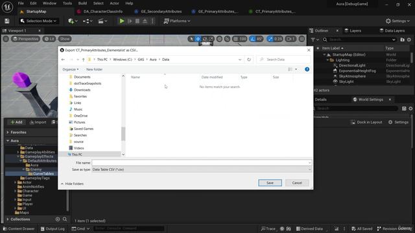Toggle scale snapping at 0.25
Viewport: 415px width, 233px height.
275,39
